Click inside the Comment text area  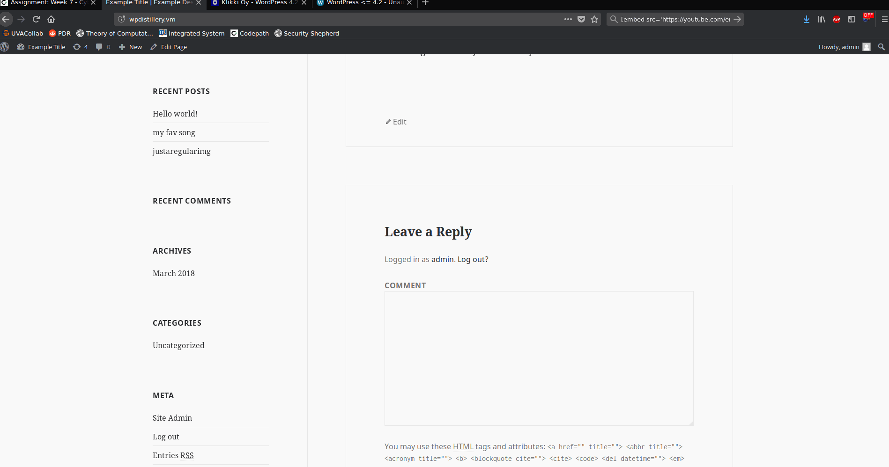(539, 358)
